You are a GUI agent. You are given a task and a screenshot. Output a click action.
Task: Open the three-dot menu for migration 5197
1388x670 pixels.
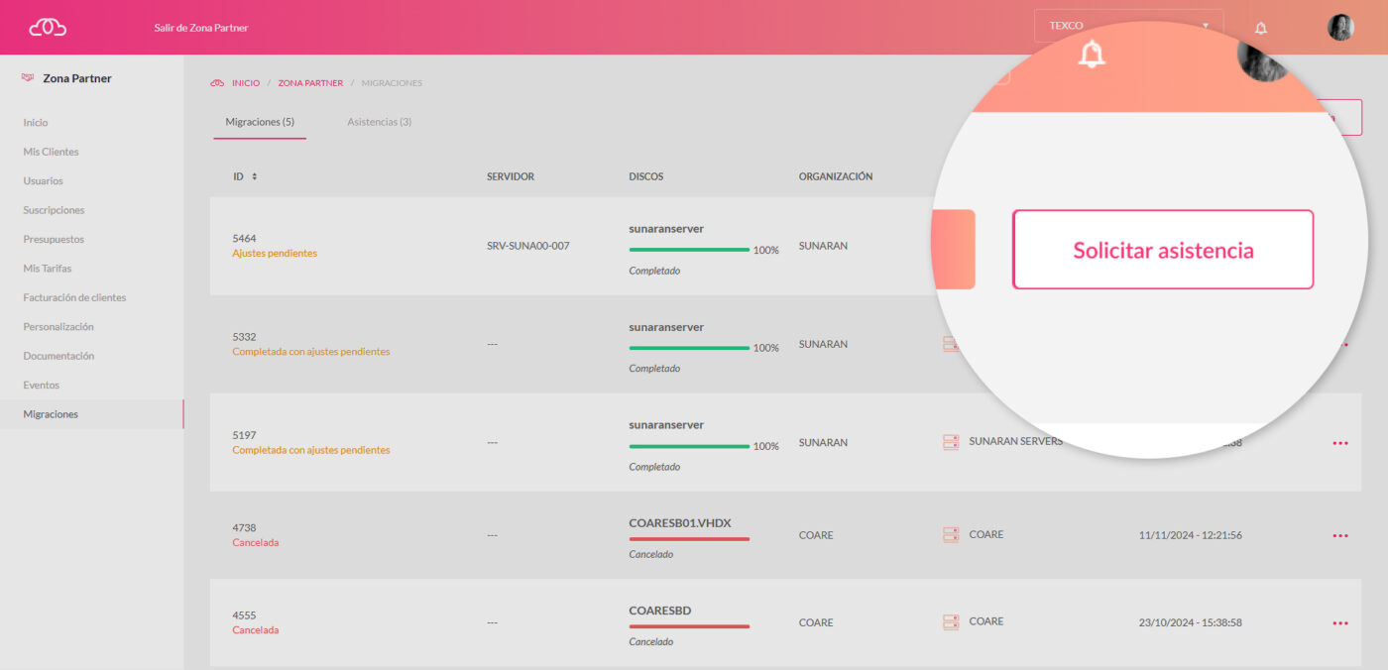[1340, 443]
